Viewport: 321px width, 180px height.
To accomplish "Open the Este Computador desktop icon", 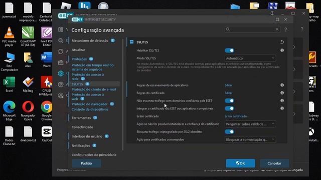I will (9, 61).
